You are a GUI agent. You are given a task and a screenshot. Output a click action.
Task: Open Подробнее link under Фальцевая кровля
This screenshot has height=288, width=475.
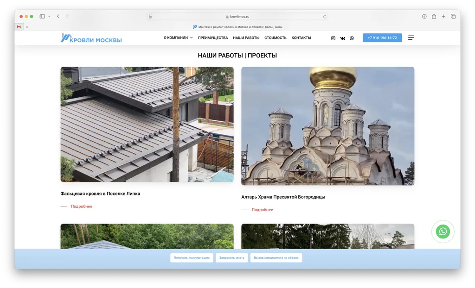point(82,207)
